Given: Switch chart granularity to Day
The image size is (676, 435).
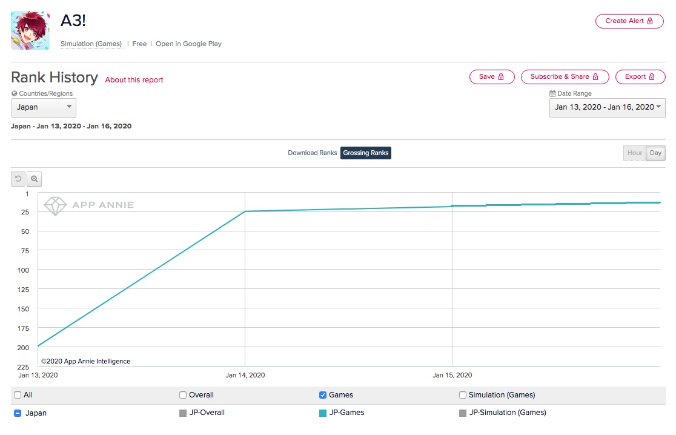Looking at the screenshot, I should [x=655, y=153].
